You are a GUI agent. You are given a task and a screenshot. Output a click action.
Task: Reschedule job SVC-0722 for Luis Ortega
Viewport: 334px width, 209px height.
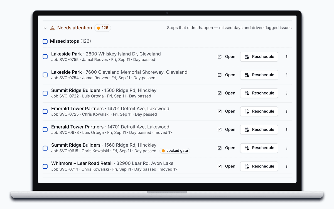259,93
